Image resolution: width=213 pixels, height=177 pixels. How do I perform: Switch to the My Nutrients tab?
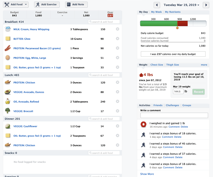(x=173, y=12)
